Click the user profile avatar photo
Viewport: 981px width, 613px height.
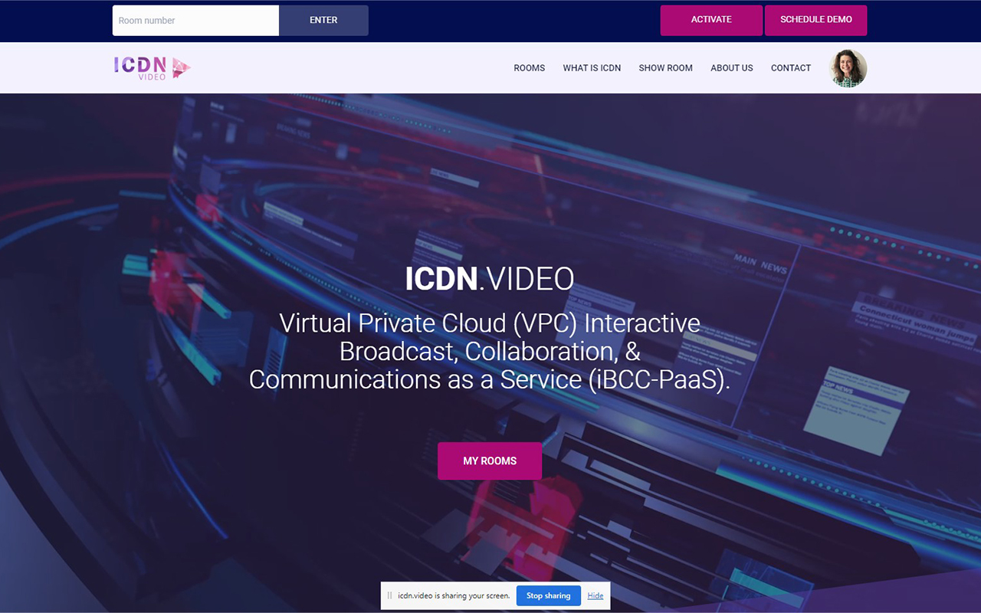(848, 68)
